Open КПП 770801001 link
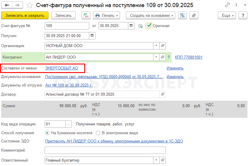The width and height of the screenshot is (248, 166). (x=189, y=57)
